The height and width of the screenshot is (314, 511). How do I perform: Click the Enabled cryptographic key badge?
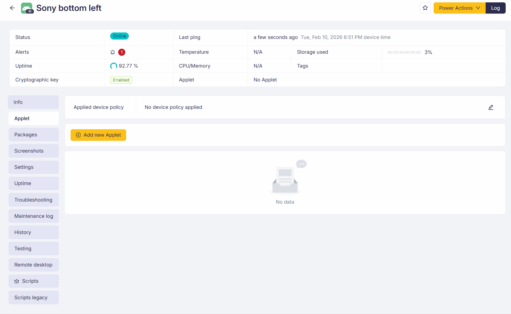[x=121, y=80]
